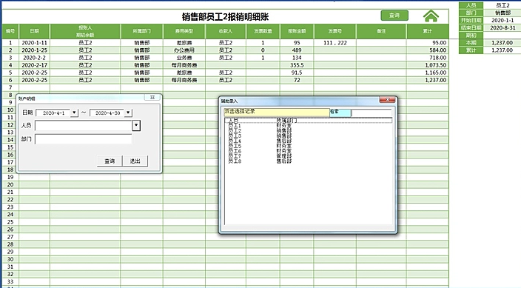Click the 费用类型 column header
521x288 pixels.
pyautogui.click(x=184, y=31)
